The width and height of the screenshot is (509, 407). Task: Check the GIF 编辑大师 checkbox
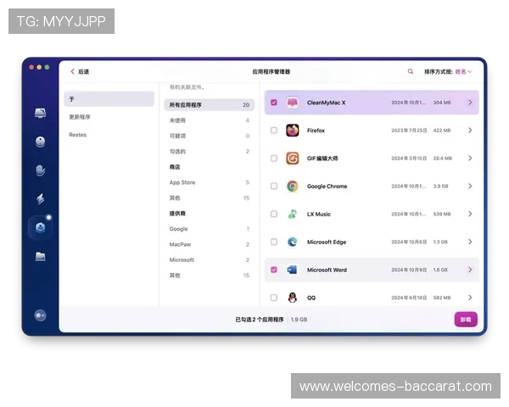[274, 159]
